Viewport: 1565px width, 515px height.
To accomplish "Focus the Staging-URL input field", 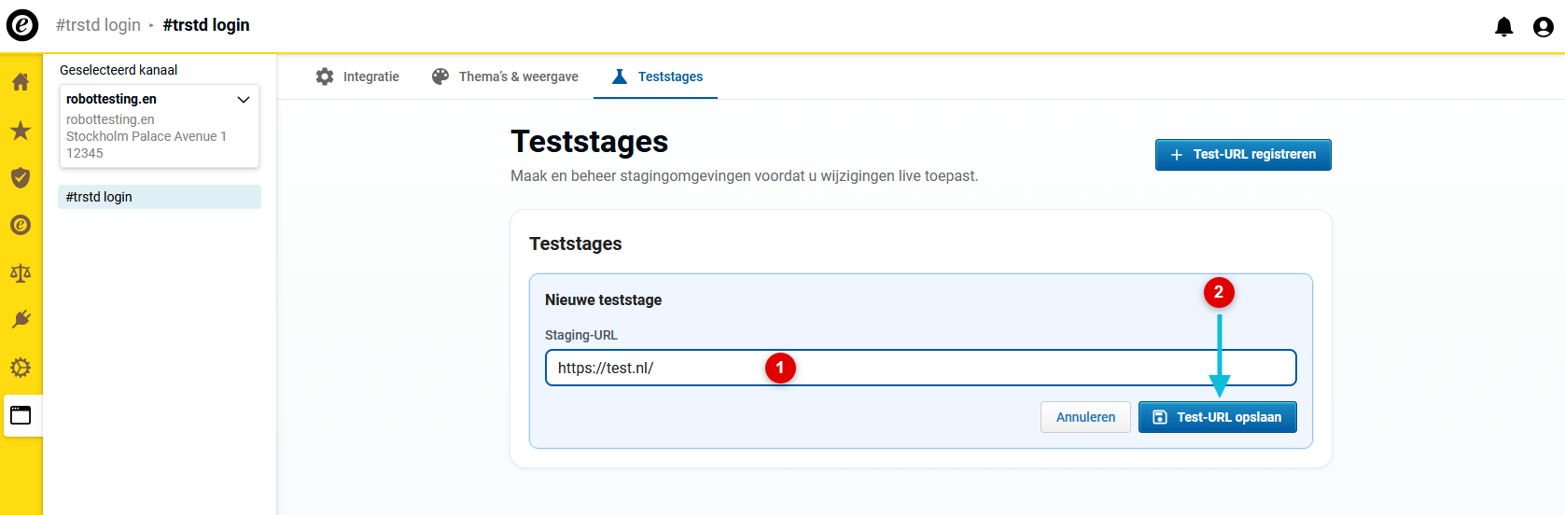I will pos(921,368).
